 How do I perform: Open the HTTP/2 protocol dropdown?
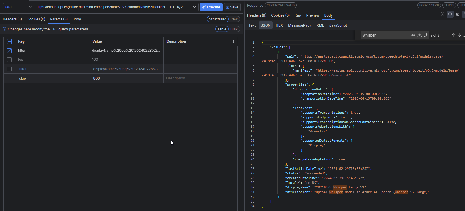click(x=183, y=7)
